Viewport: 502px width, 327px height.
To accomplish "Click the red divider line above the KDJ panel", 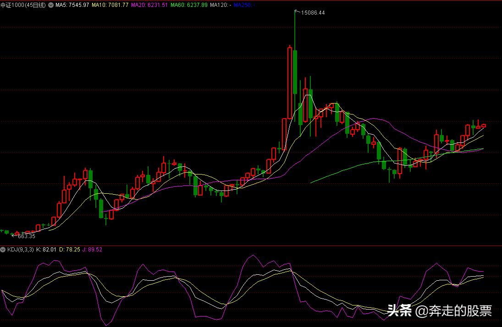I will pos(251,245).
